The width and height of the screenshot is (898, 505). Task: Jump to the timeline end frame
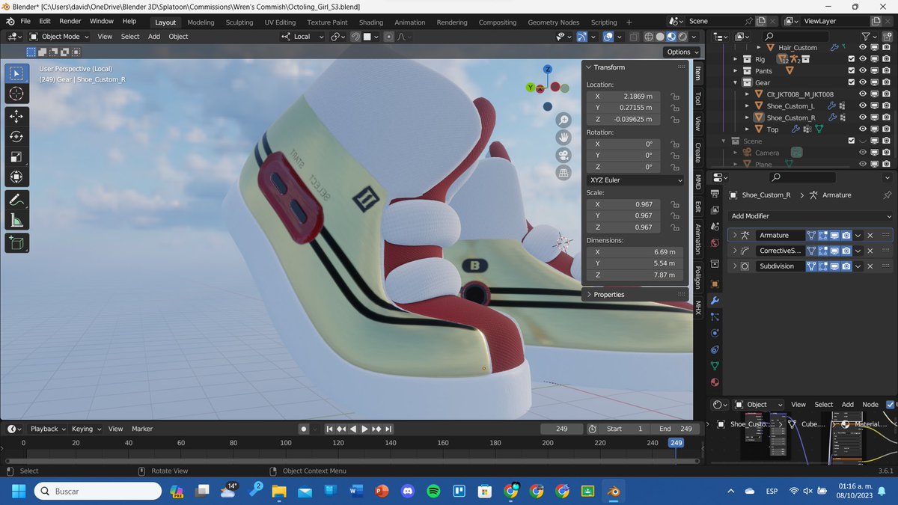pos(389,429)
